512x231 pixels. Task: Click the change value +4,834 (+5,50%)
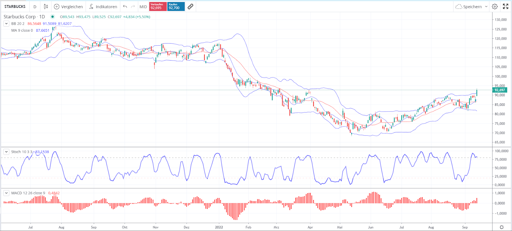(x=137, y=17)
